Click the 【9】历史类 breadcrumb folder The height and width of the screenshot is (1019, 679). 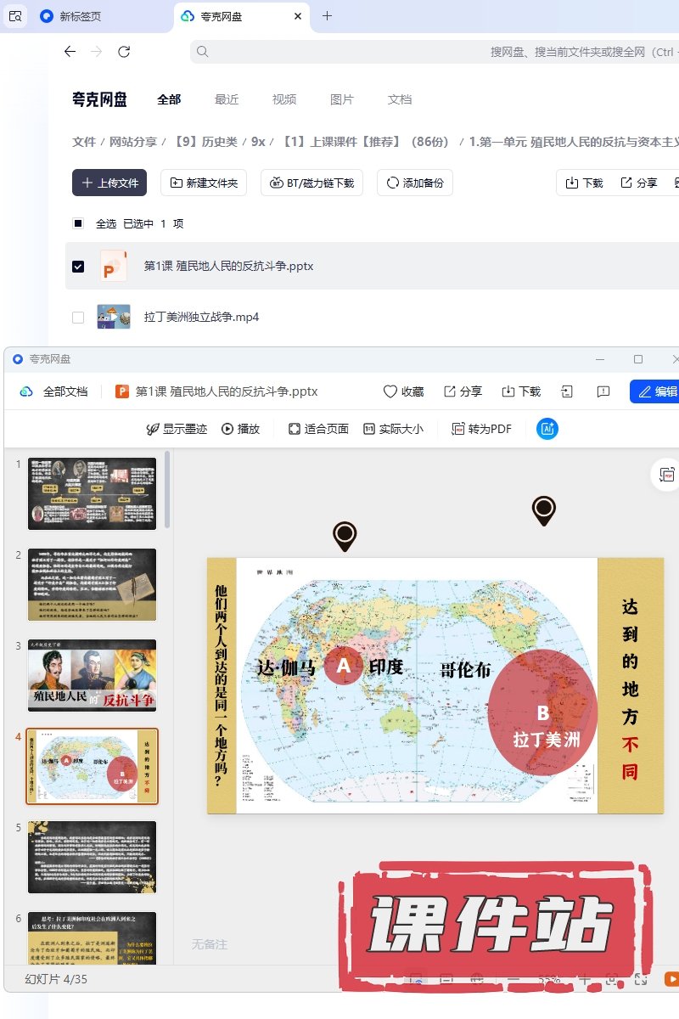pos(206,142)
